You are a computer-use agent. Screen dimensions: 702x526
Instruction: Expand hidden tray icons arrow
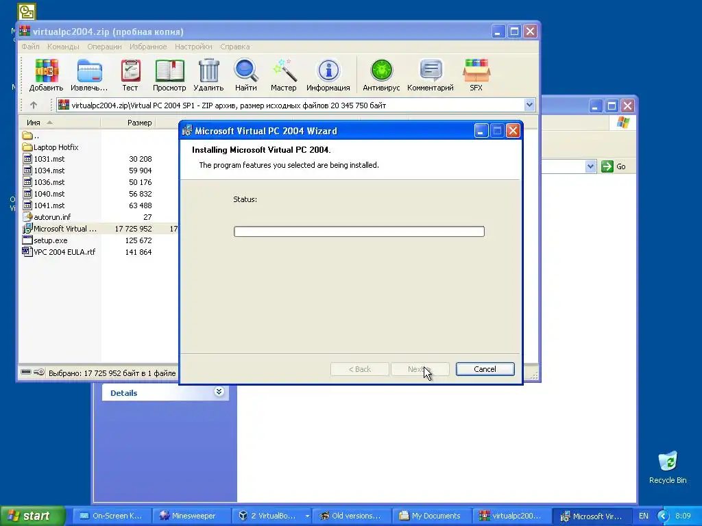pyautogui.click(x=663, y=516)
